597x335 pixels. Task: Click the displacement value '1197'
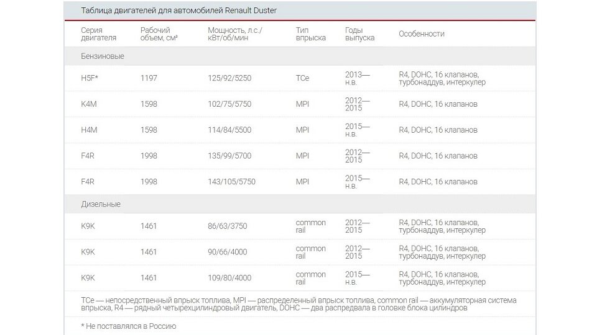[149, 78]
